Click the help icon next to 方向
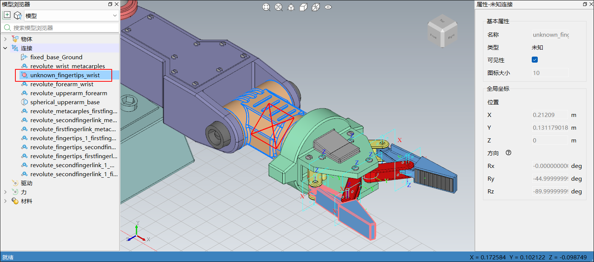The width and height of the screenshot is (594, 262). [x=508, y=153]
